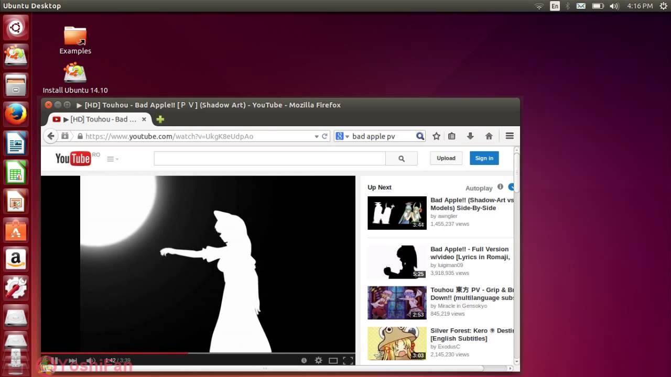Launch Install Ubuntu from the dock
This screenshot has width=671, height=377.
(x=16, y=56)
